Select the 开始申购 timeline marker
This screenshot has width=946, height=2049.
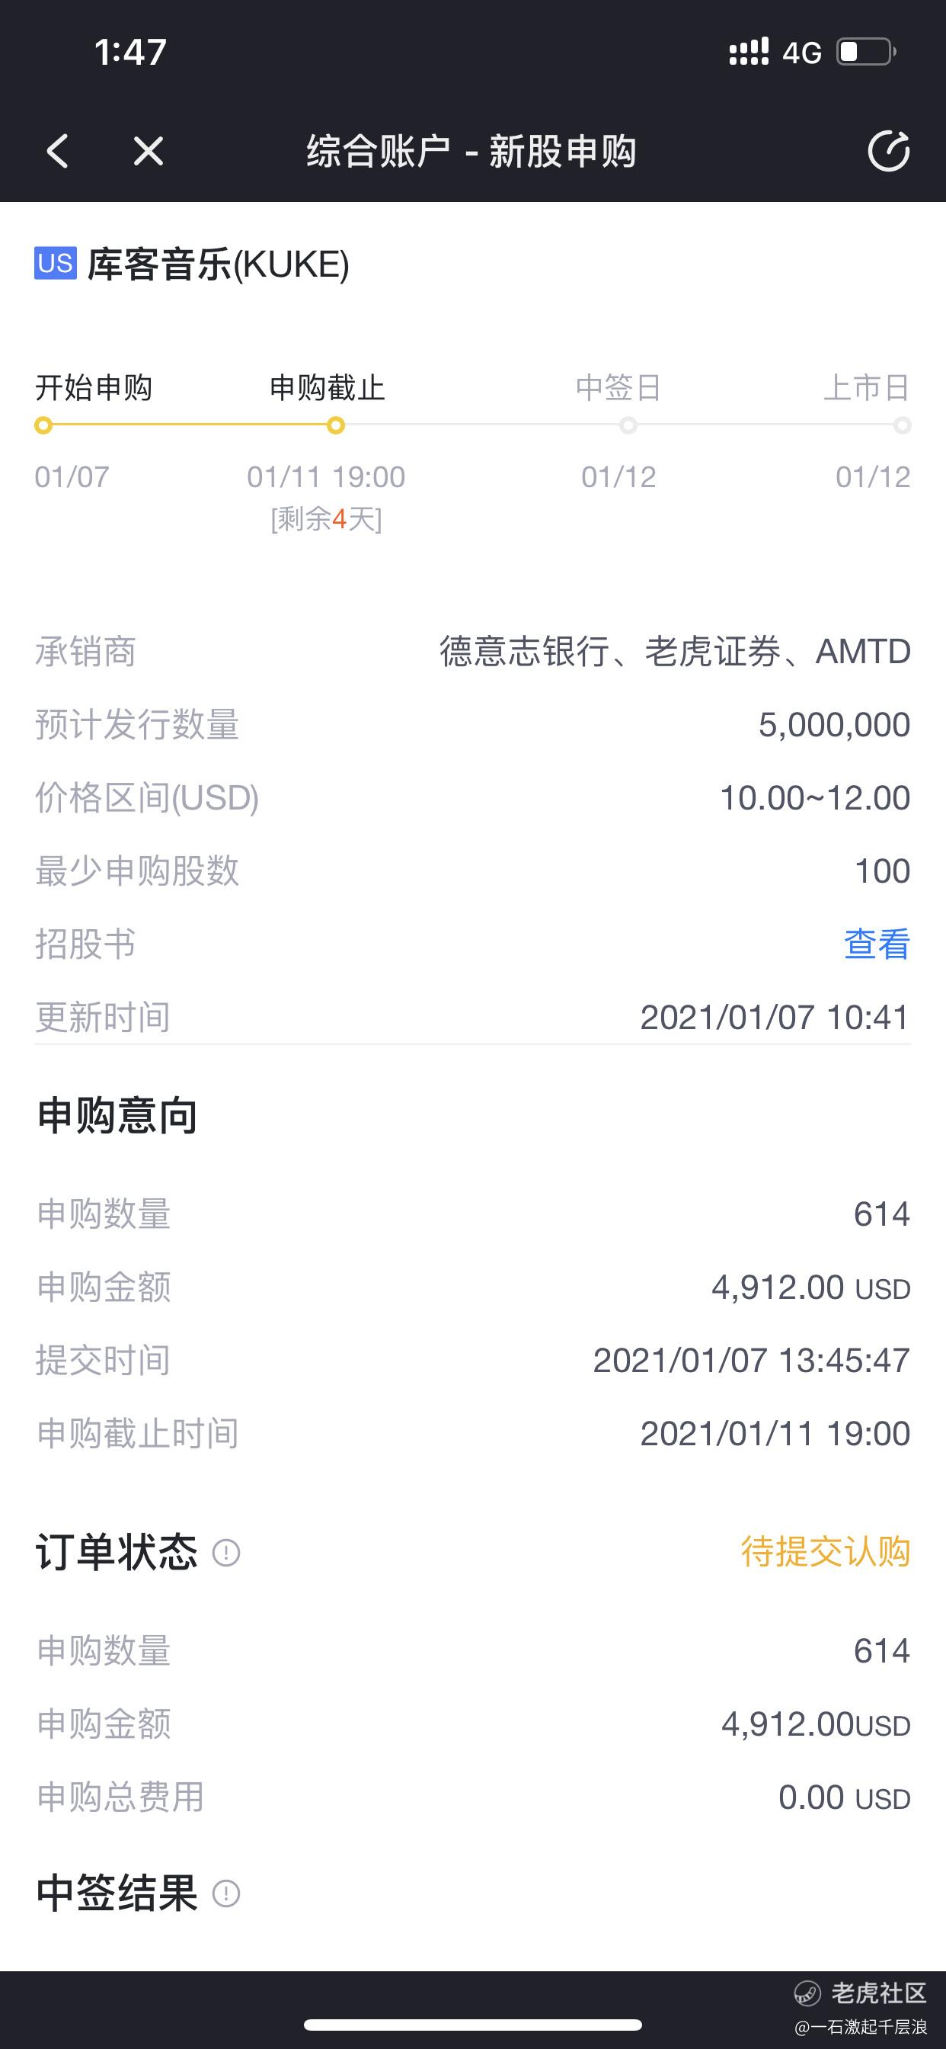pos(43,425)
